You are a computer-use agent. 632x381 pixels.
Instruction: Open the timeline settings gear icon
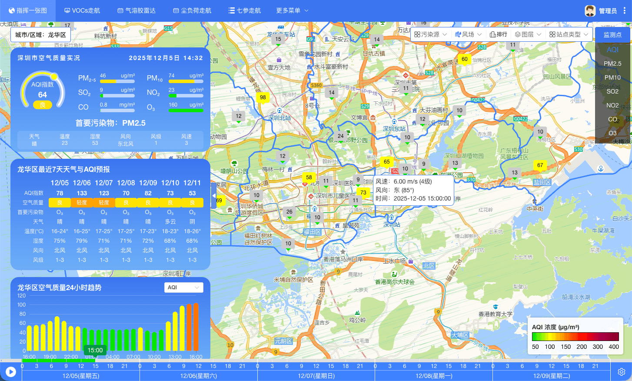(x=621, y=372)
